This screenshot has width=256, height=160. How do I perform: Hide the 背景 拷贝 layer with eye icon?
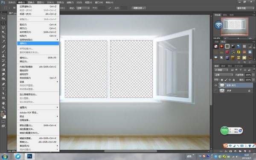[x=216, y=85]
